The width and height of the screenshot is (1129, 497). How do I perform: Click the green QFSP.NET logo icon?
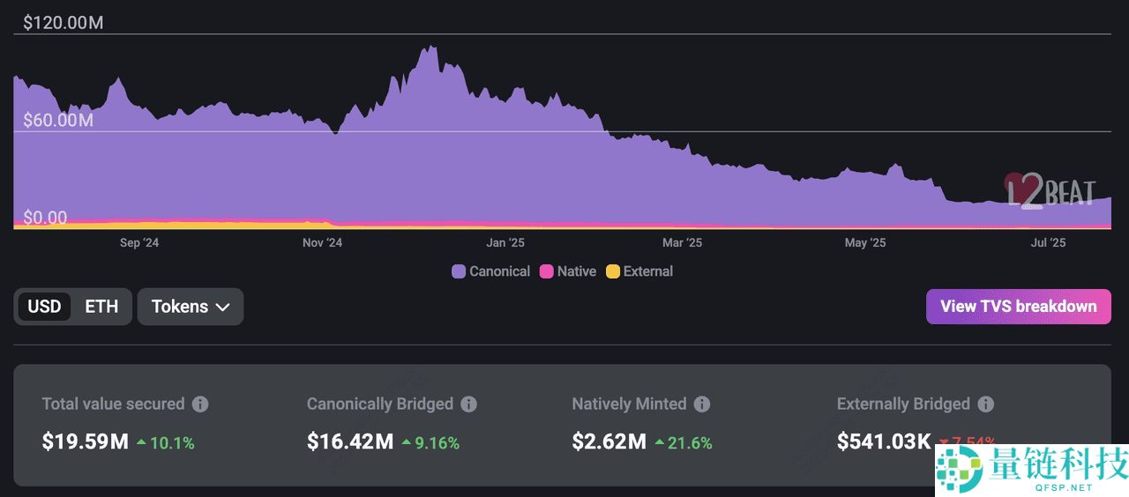tap(959, 469)
